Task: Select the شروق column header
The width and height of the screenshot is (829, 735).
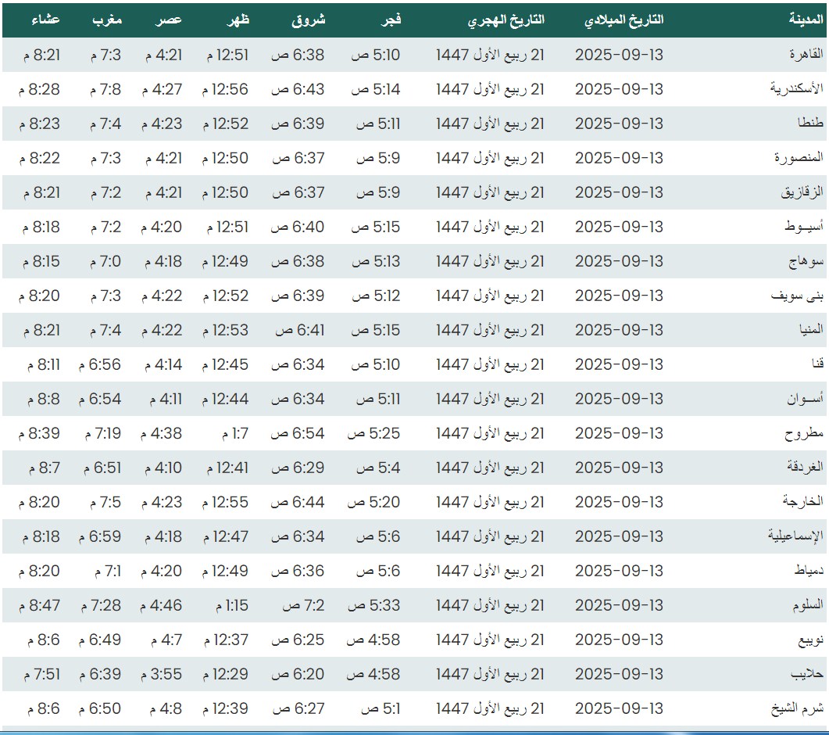Action: tap(308, 20)
